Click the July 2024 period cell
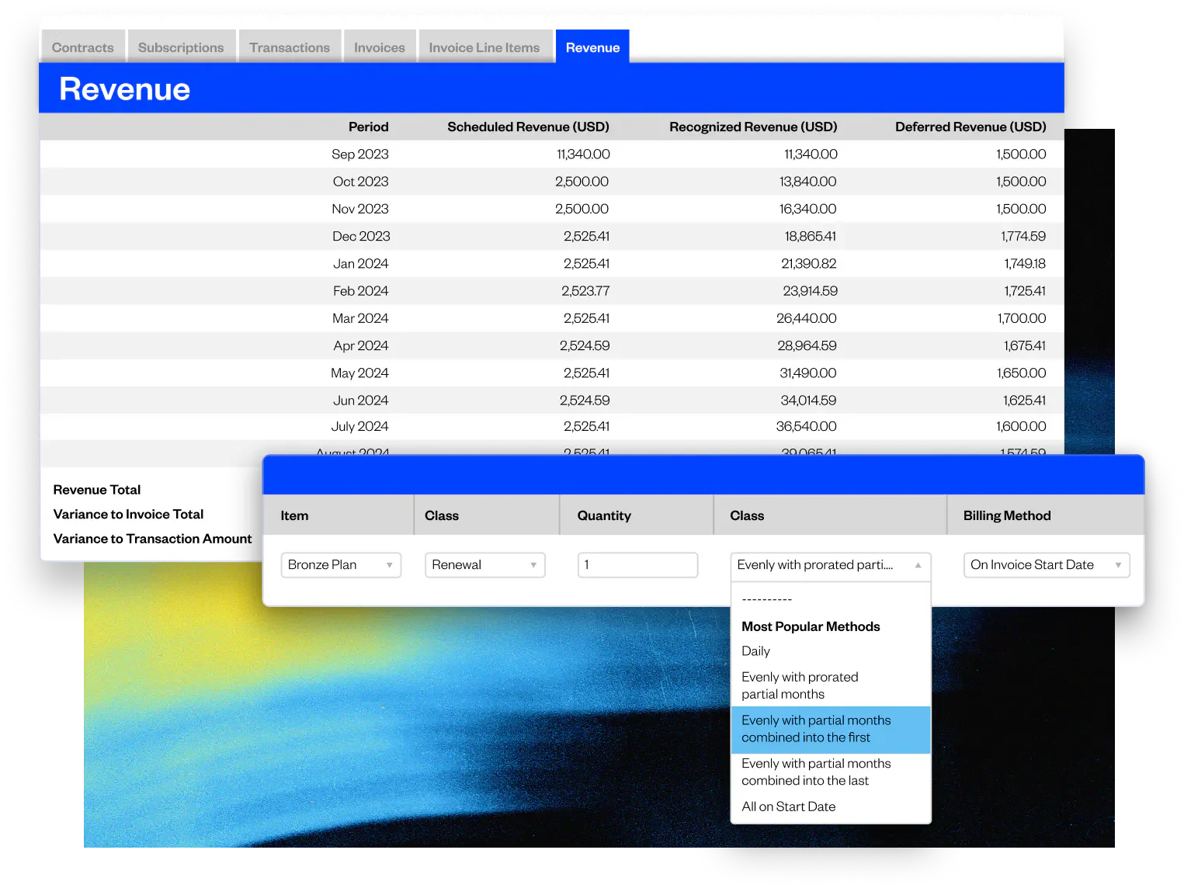1184x888 pixels. (x=359, y=426)
